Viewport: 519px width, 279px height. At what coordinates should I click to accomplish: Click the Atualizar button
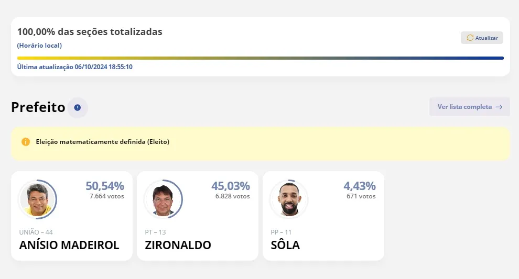482,38
